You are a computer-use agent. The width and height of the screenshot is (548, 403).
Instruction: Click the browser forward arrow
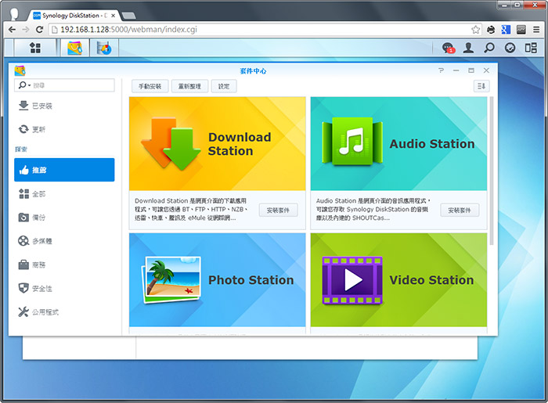pos(26,29)
